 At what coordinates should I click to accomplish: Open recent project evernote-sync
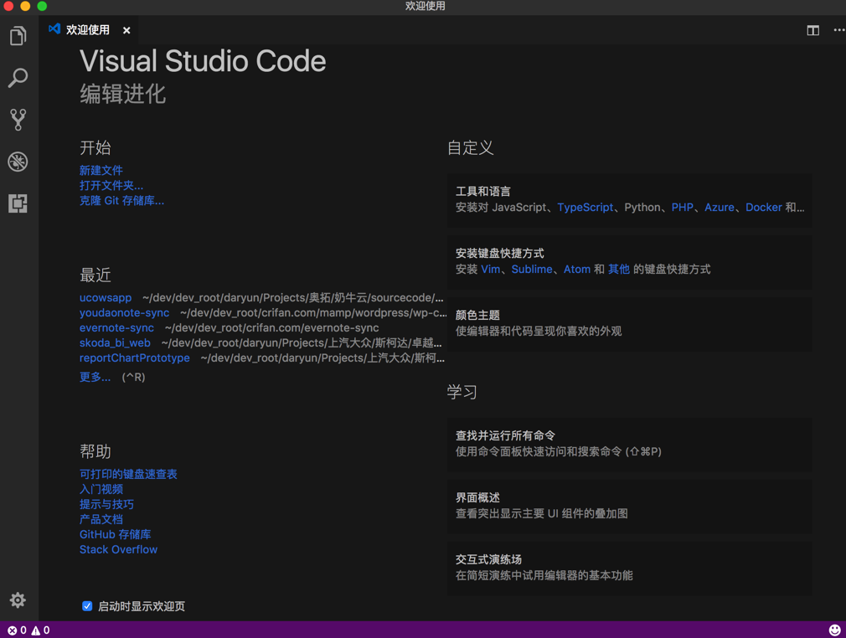click(x=116, y=328)
